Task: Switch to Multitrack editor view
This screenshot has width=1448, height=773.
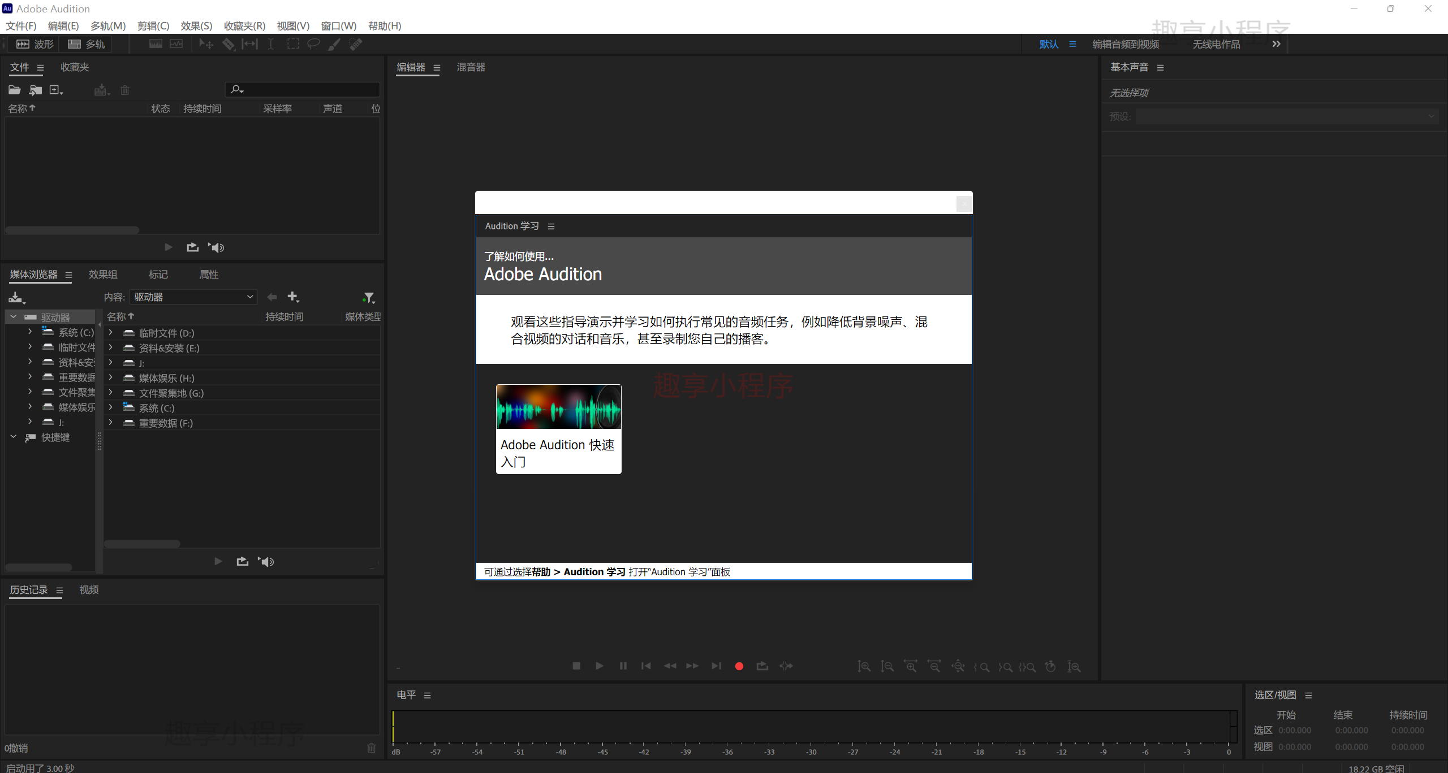Action: 86,44
